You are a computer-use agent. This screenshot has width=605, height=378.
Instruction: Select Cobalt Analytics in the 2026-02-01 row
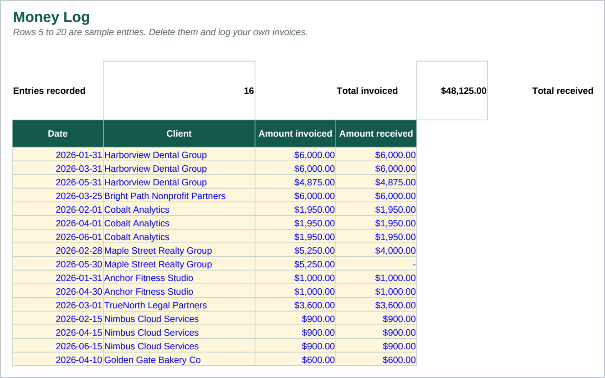(x=179, y=209)
